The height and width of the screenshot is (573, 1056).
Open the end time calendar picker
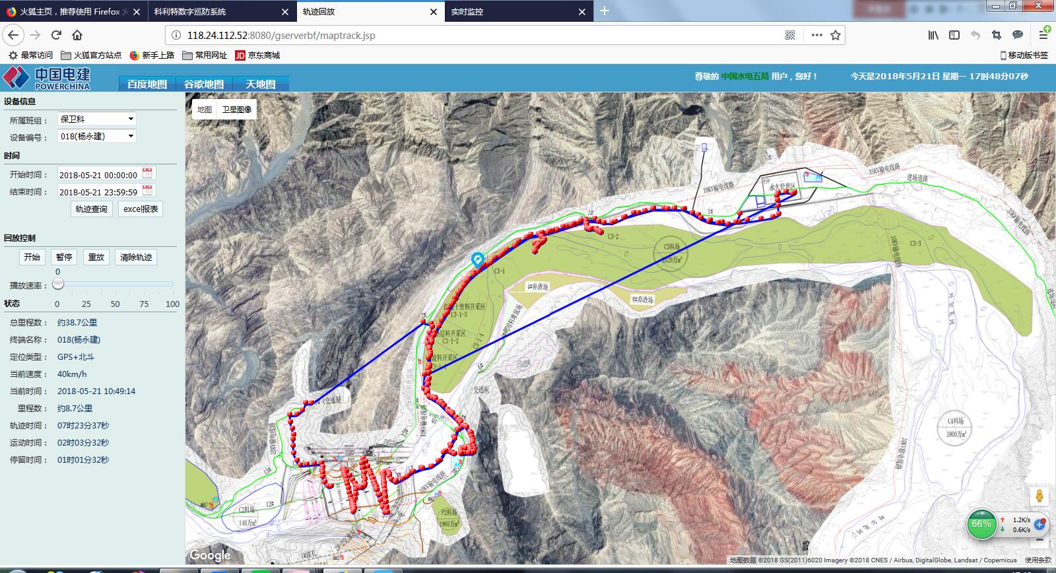148,191
